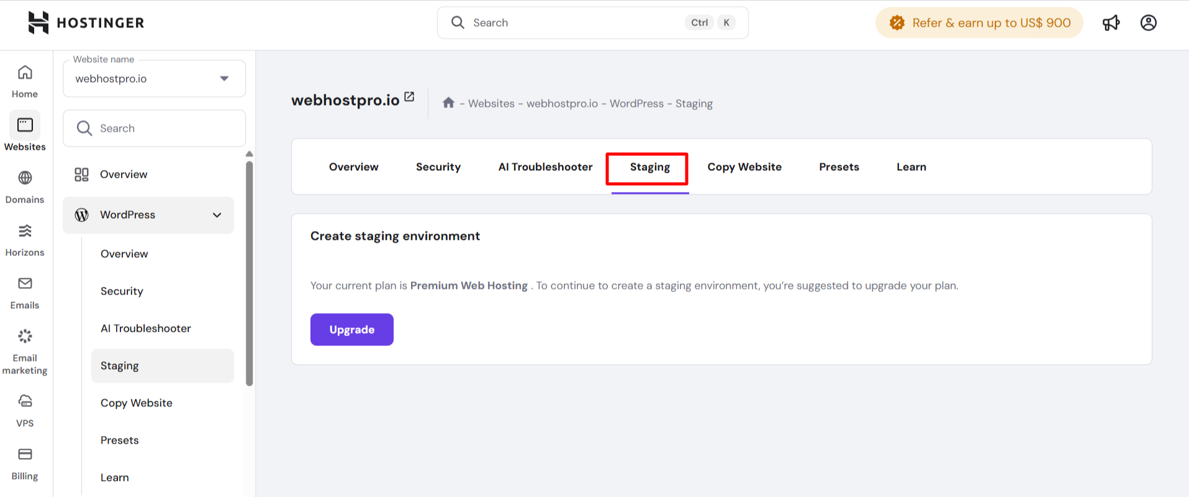Screen dimensions: 1189x497
Task: Open Horizons in navigation rail
Action: point(25,240)
